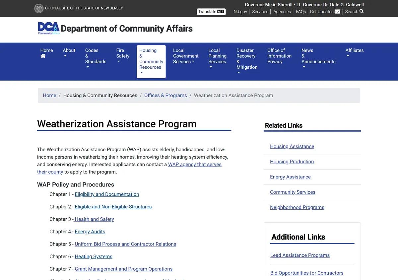Click WAP Policy and Procedures heading

click(76, 184)
